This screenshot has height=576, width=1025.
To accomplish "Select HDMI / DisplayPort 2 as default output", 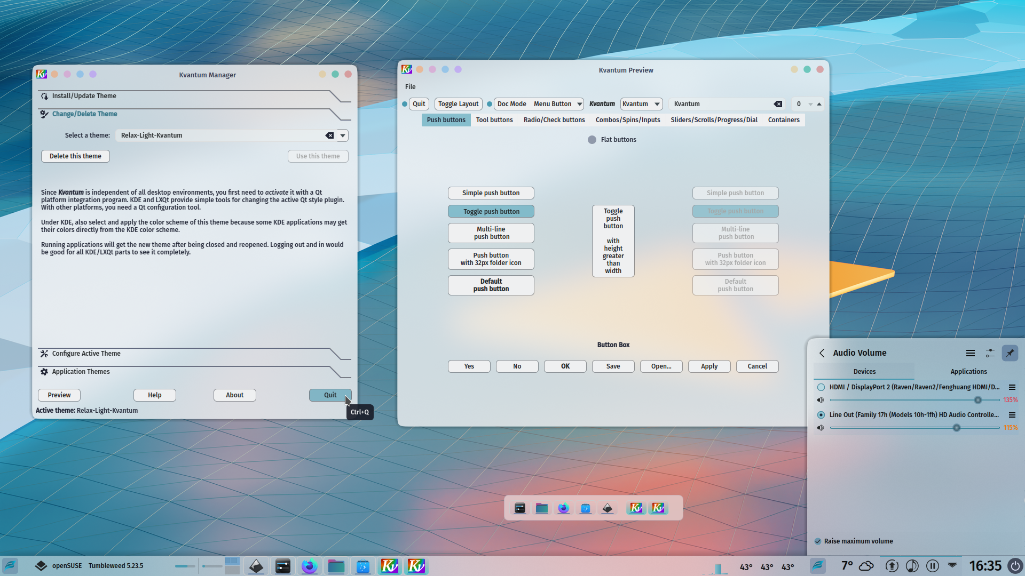I will [x=821, y=387].
